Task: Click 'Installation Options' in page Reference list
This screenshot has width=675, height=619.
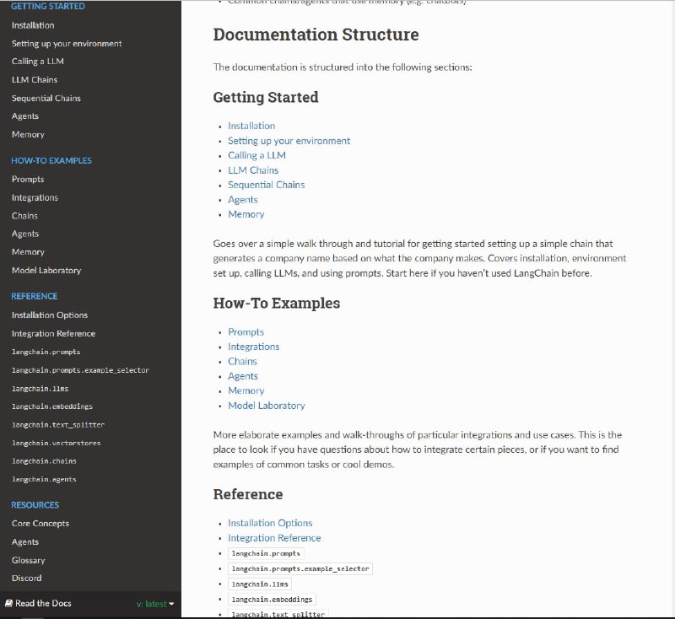Action: [x=270, y=523]
